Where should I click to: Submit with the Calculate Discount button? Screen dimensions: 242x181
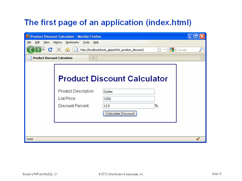[120, 114]
